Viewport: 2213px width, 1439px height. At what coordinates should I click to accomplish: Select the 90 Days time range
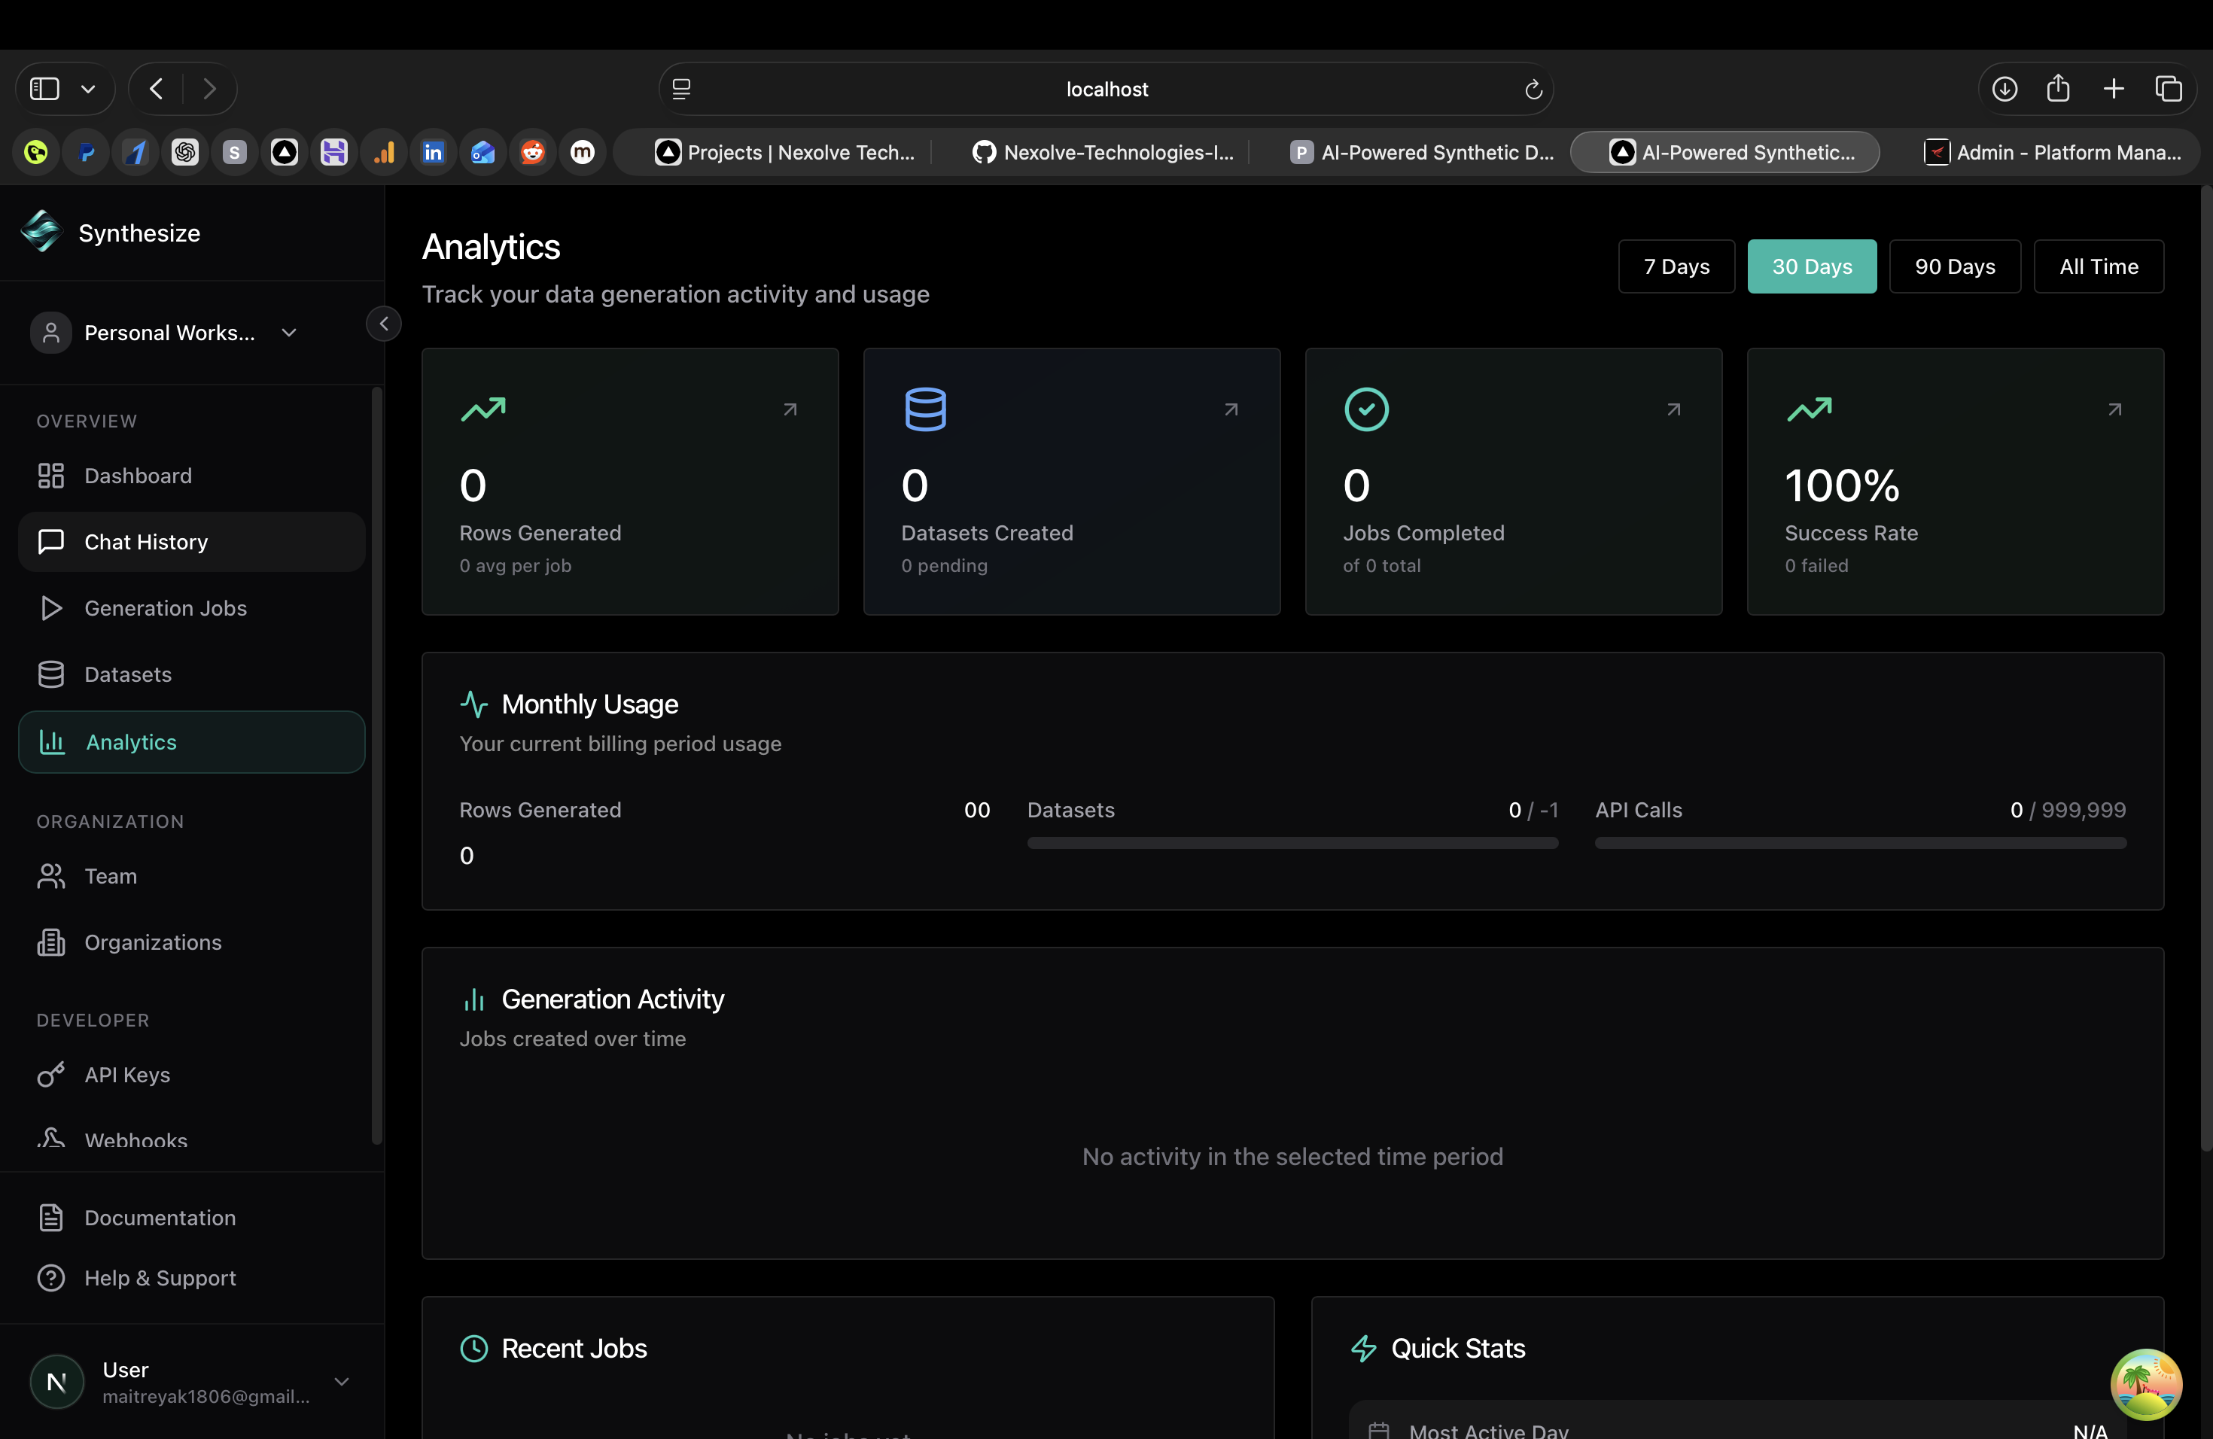click(x=1955, y=266)
